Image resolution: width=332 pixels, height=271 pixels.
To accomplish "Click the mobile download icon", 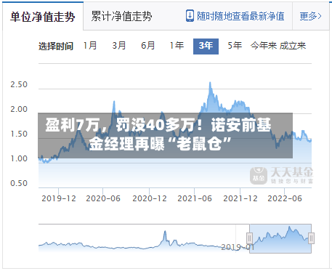I will [x=190, y=16].
